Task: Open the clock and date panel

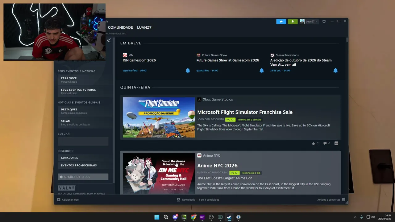Action: pos(385,217)
